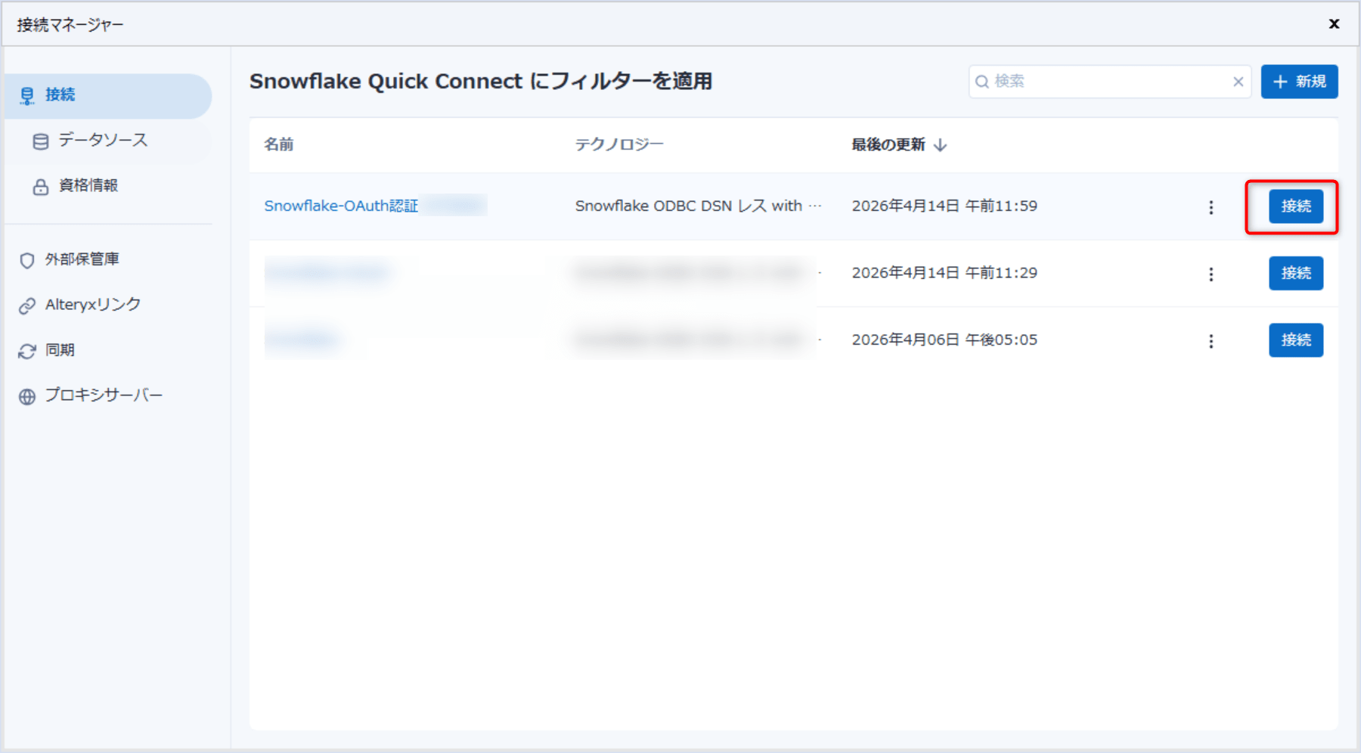Open the kebab menu on the bottom connection row
This screenshot has width=1361, height=753.
coord(1211,340)
